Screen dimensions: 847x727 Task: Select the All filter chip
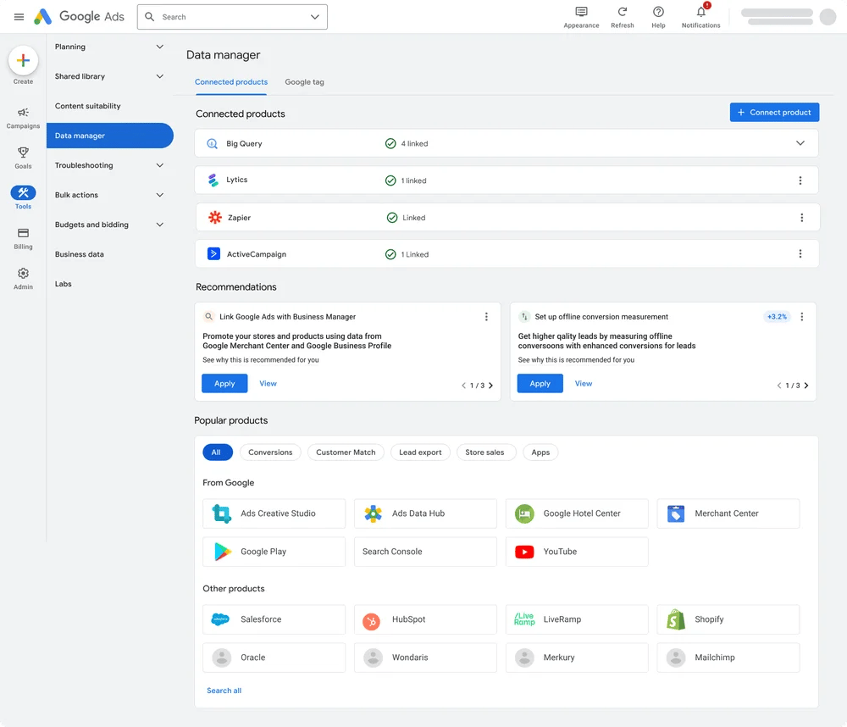[218, 452]
